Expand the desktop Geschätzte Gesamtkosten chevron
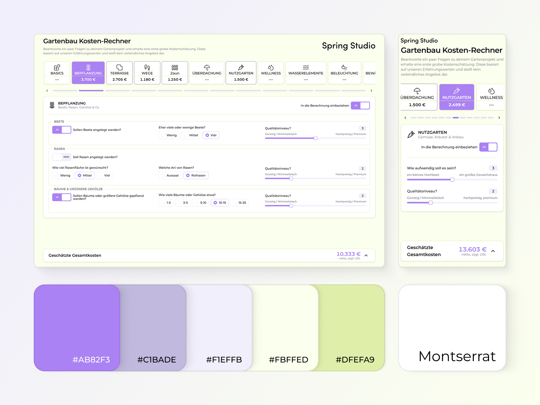The width and height of the screenshot is (540, 405). point(366,255)
